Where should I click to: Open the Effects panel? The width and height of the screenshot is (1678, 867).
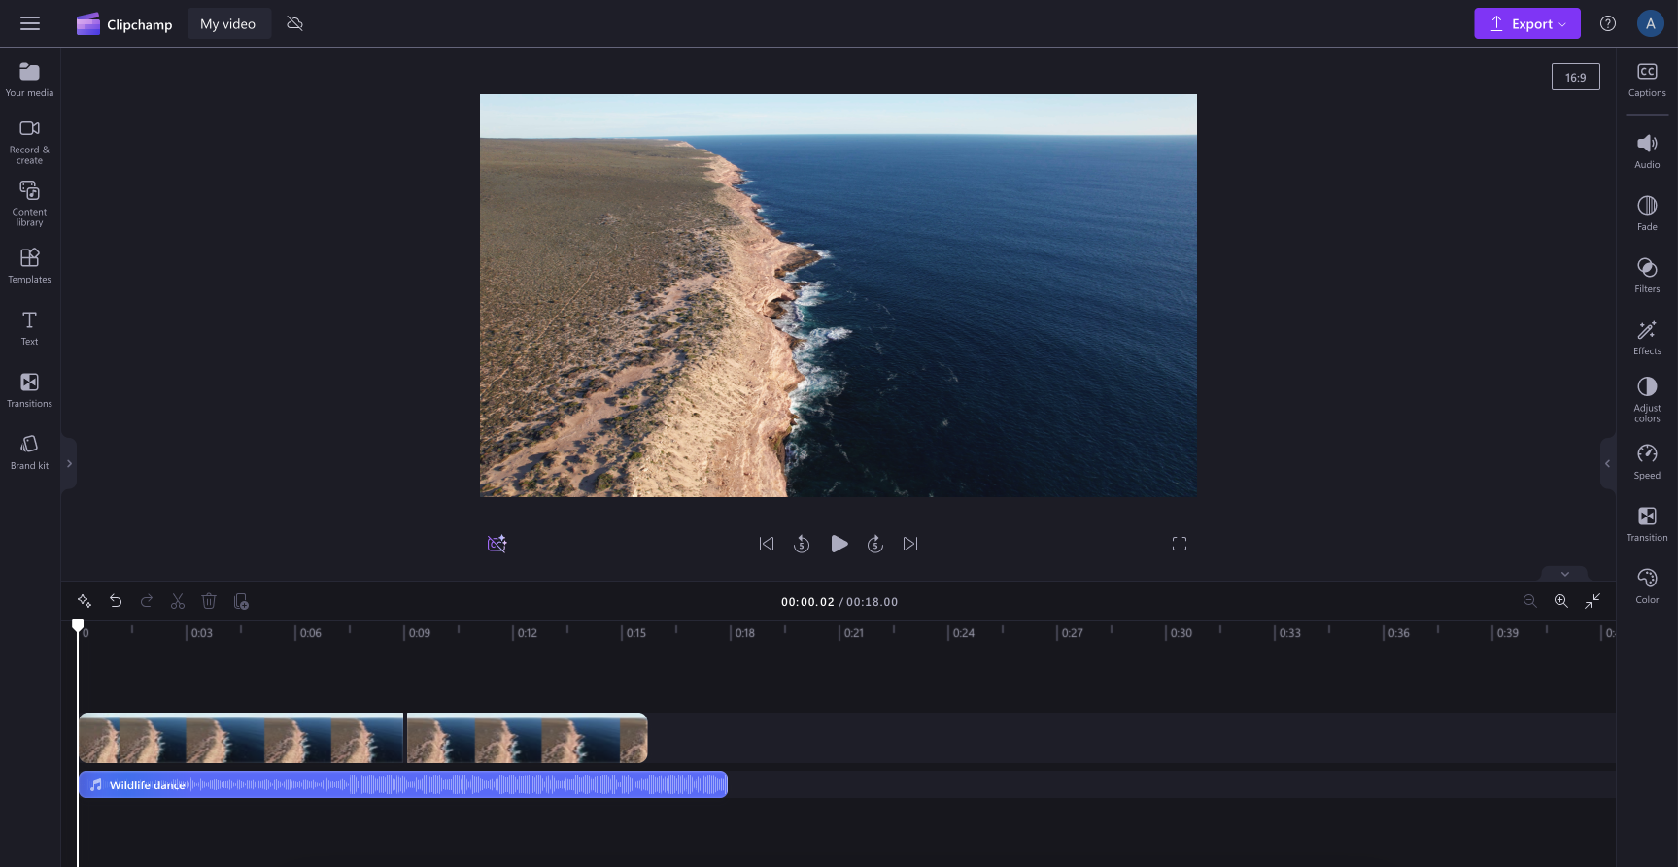pos(1647,338)
